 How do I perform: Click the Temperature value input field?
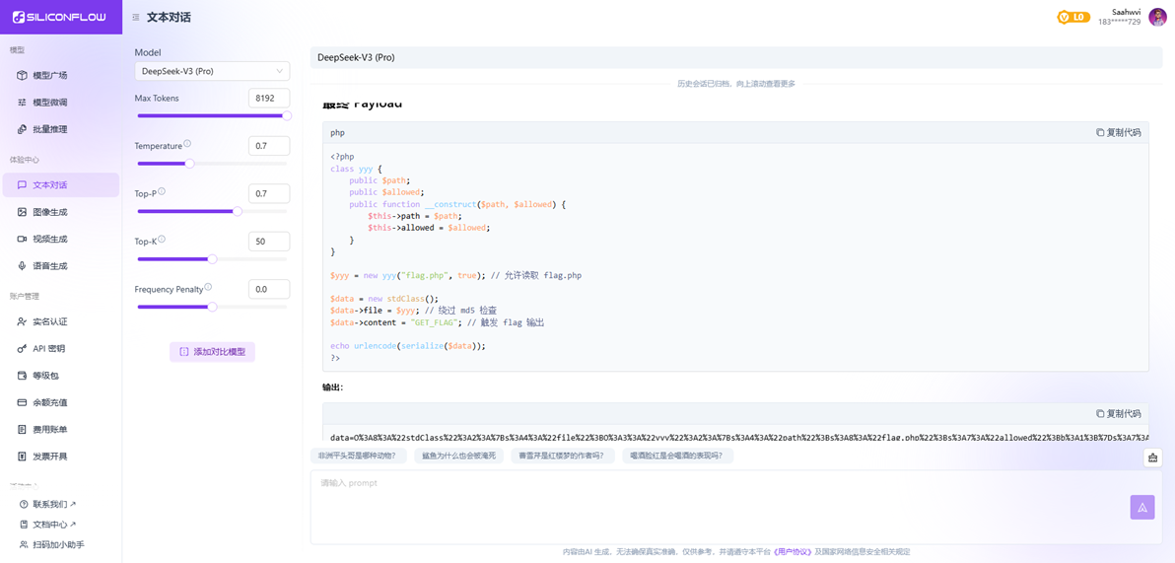268,146
